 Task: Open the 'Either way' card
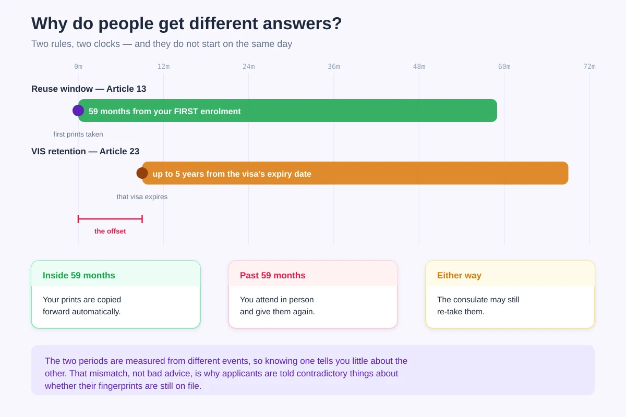(510, 295)
